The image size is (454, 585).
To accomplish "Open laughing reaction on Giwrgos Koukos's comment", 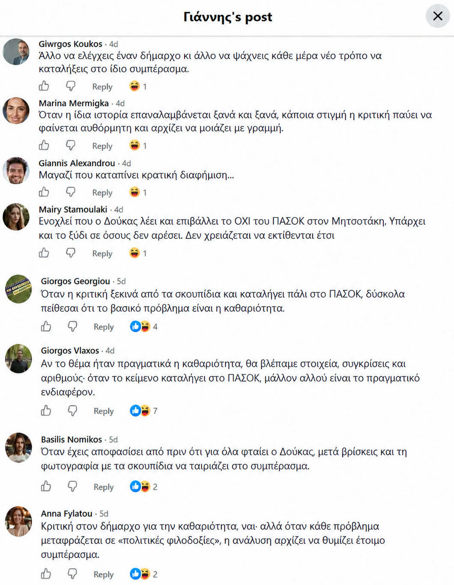I will (x=138, y=86).
